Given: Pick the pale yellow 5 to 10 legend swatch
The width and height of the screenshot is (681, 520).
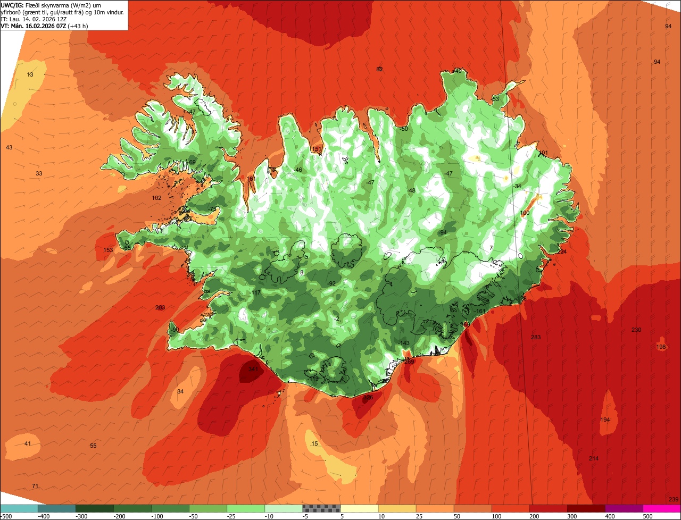Looking at the screenshot, I should (x=359, y=508).
